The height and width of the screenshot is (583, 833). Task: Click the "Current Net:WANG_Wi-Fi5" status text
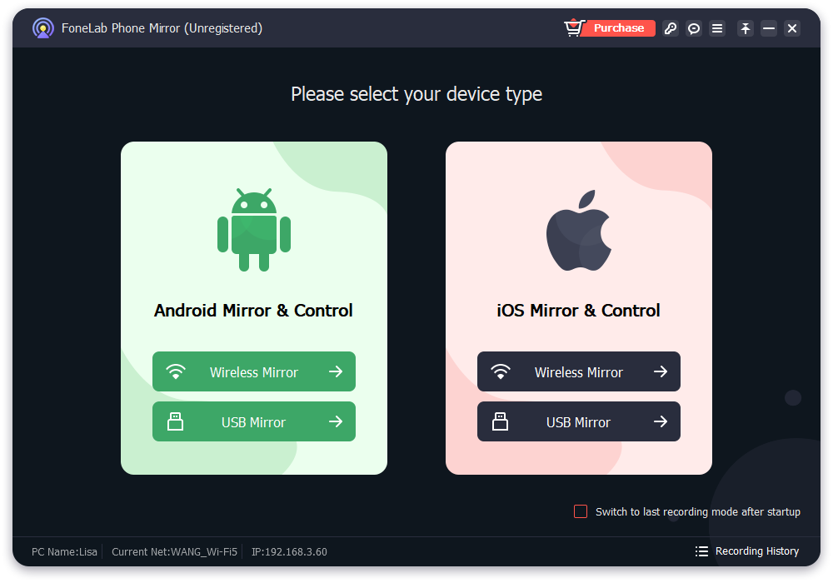[x=174, y=551]
